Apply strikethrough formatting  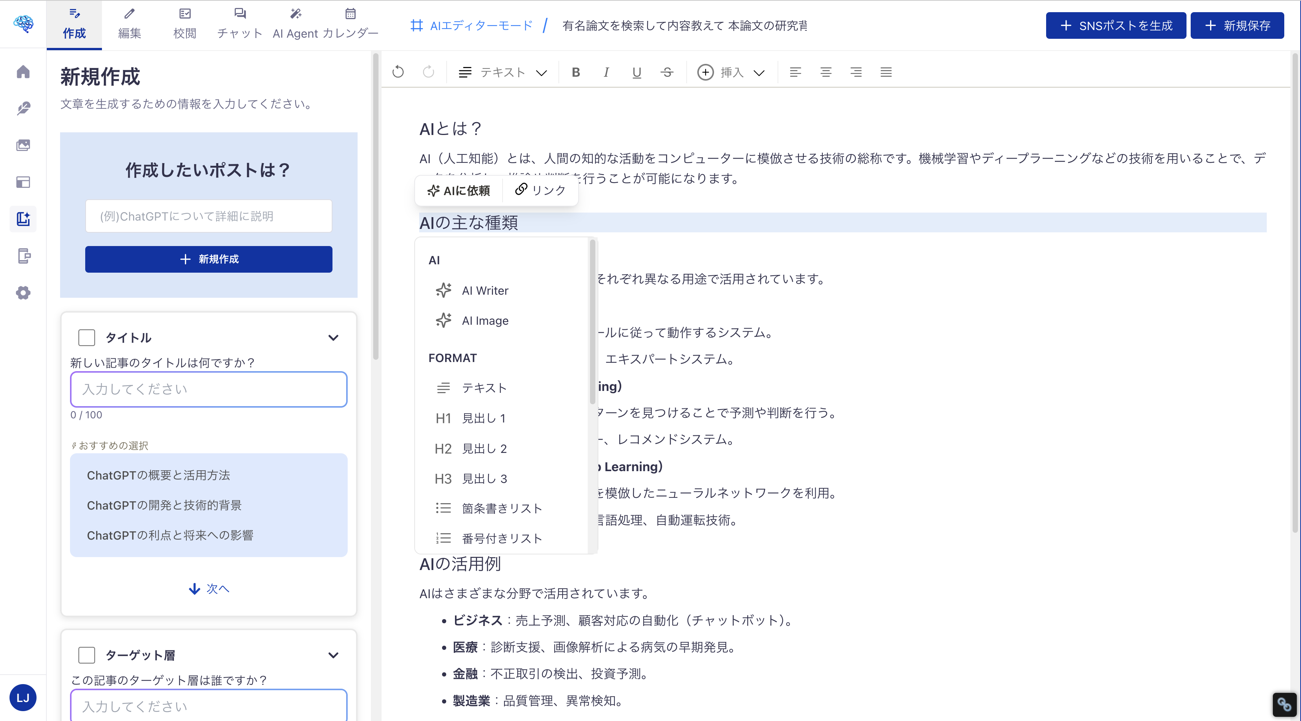pos(666,72)
